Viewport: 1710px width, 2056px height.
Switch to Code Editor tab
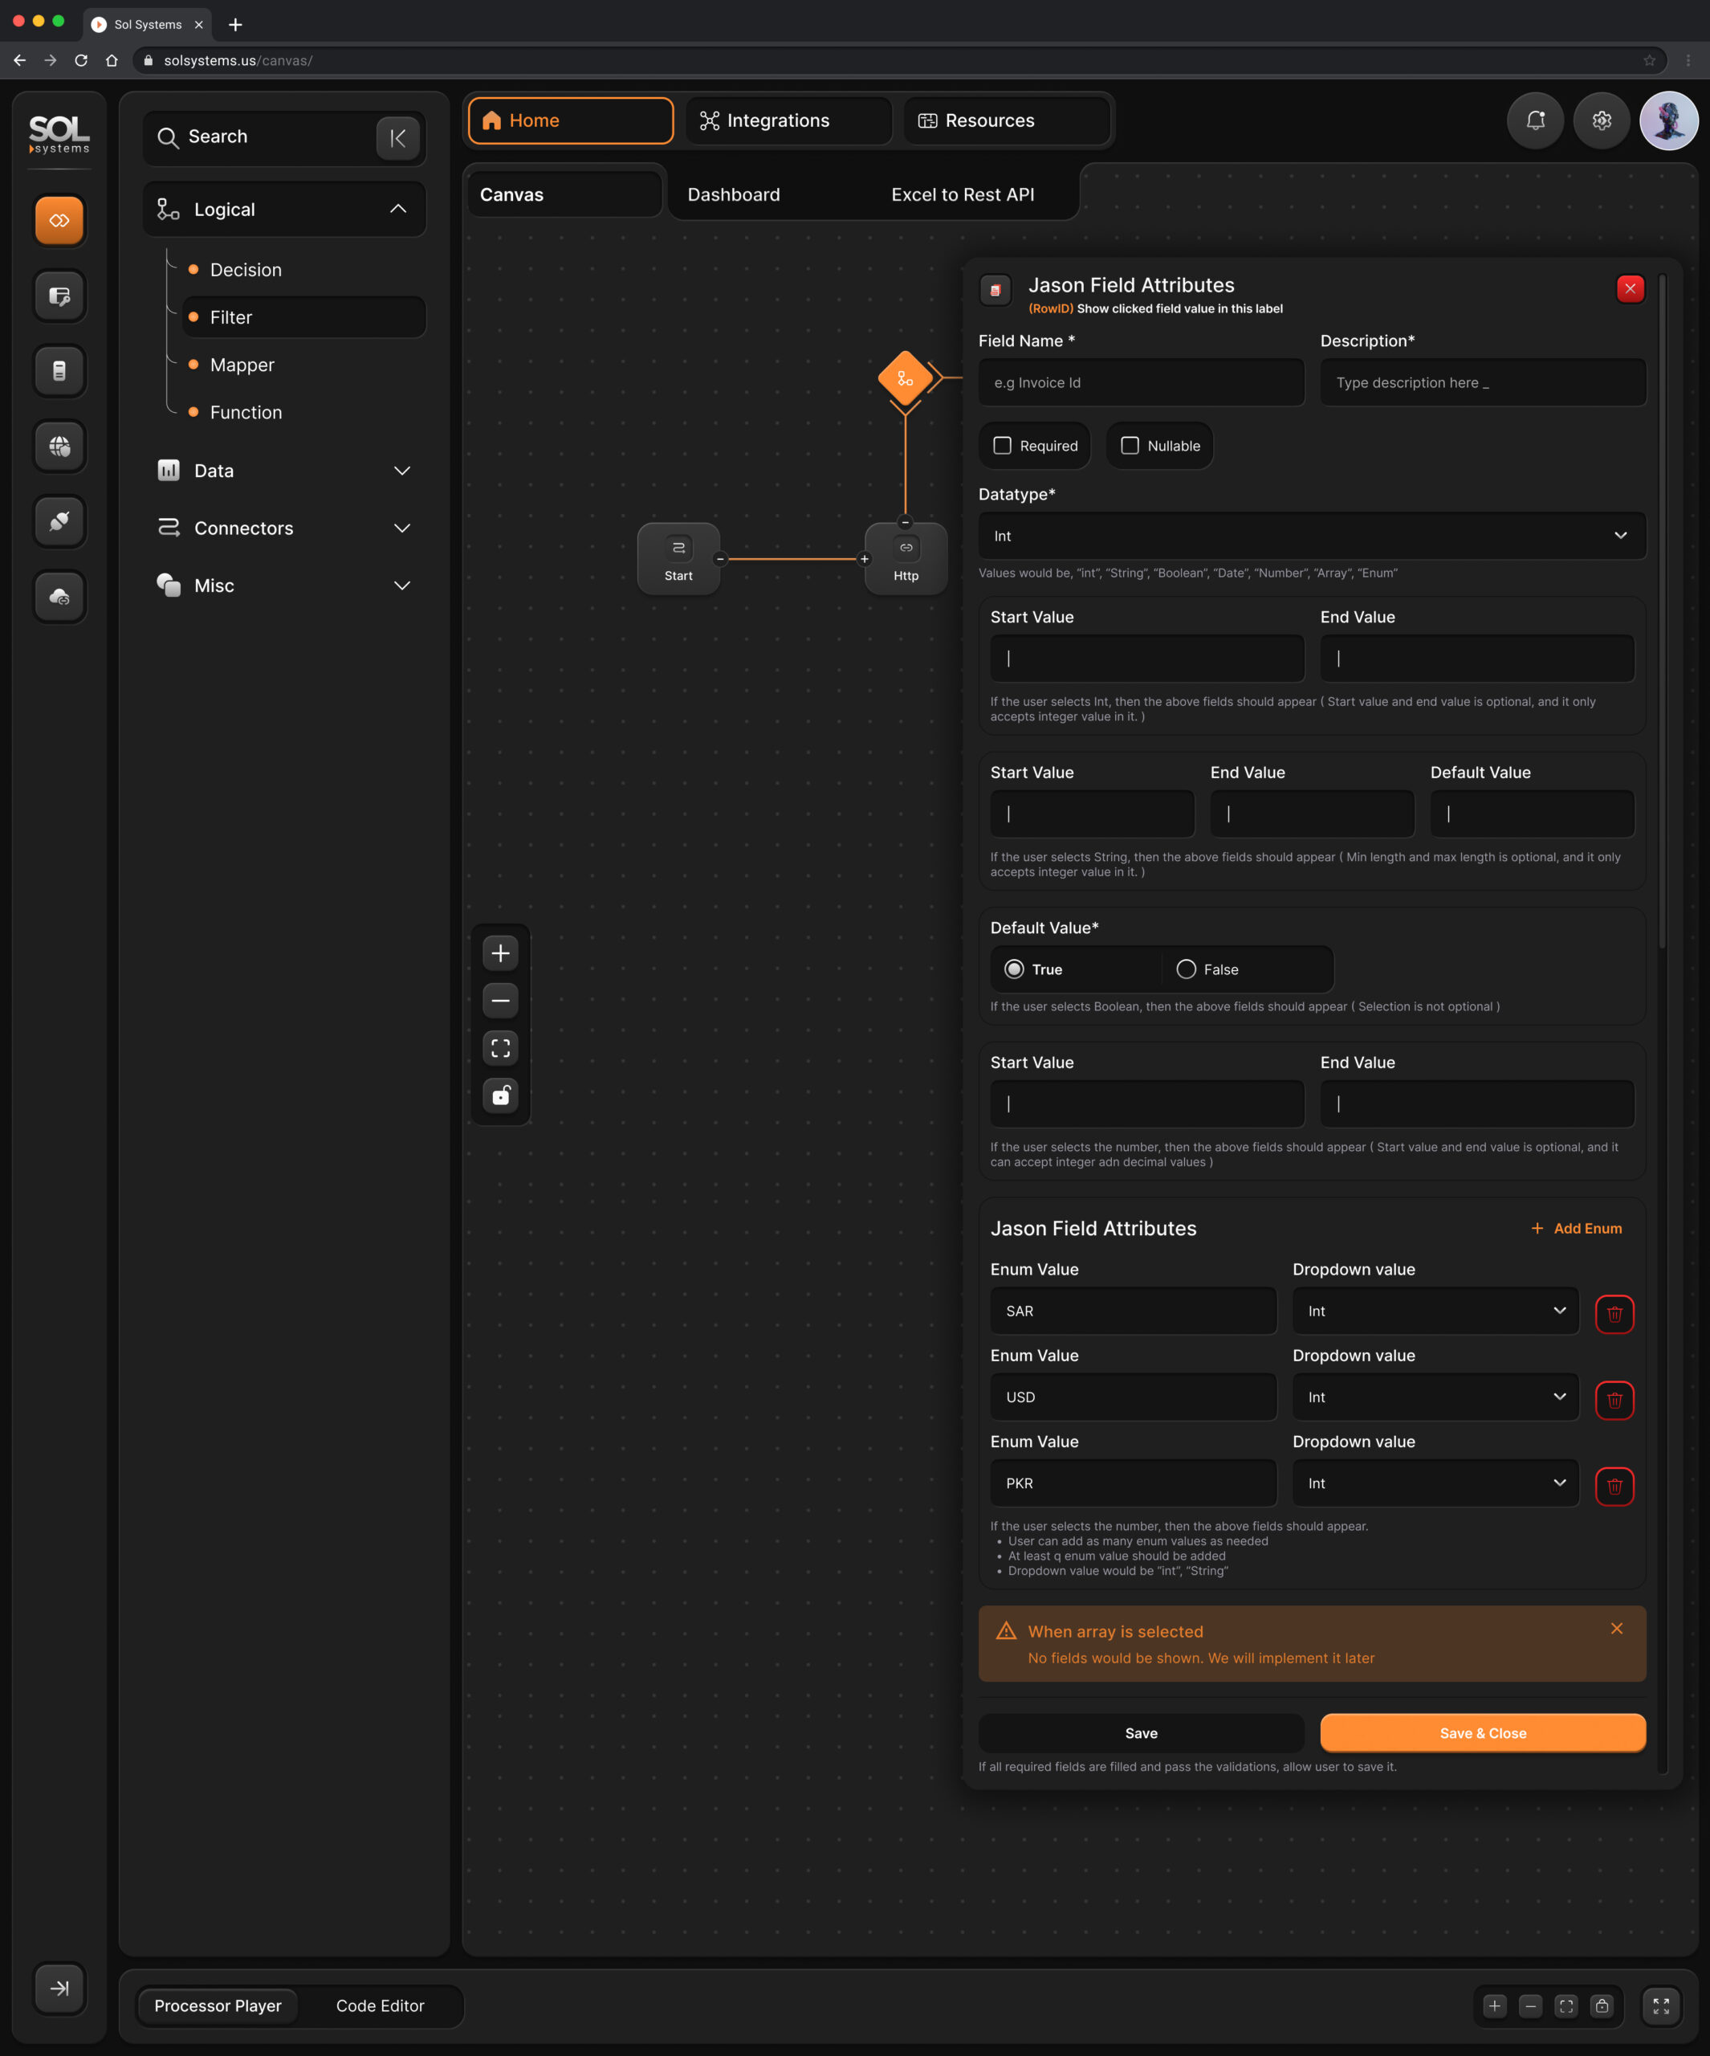pyautogui.click(x=380, y=2005)
